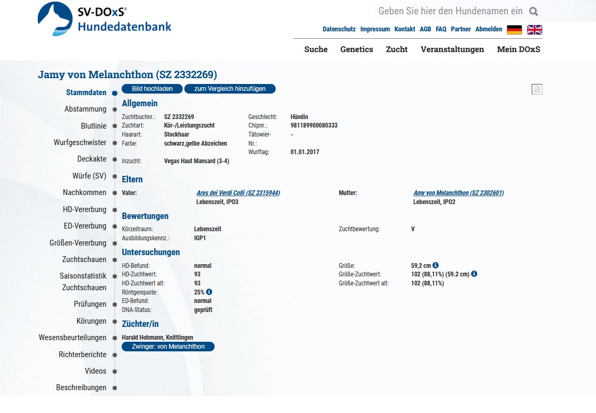Open father link Ares dei Verdi Colli

coord(238,193)
